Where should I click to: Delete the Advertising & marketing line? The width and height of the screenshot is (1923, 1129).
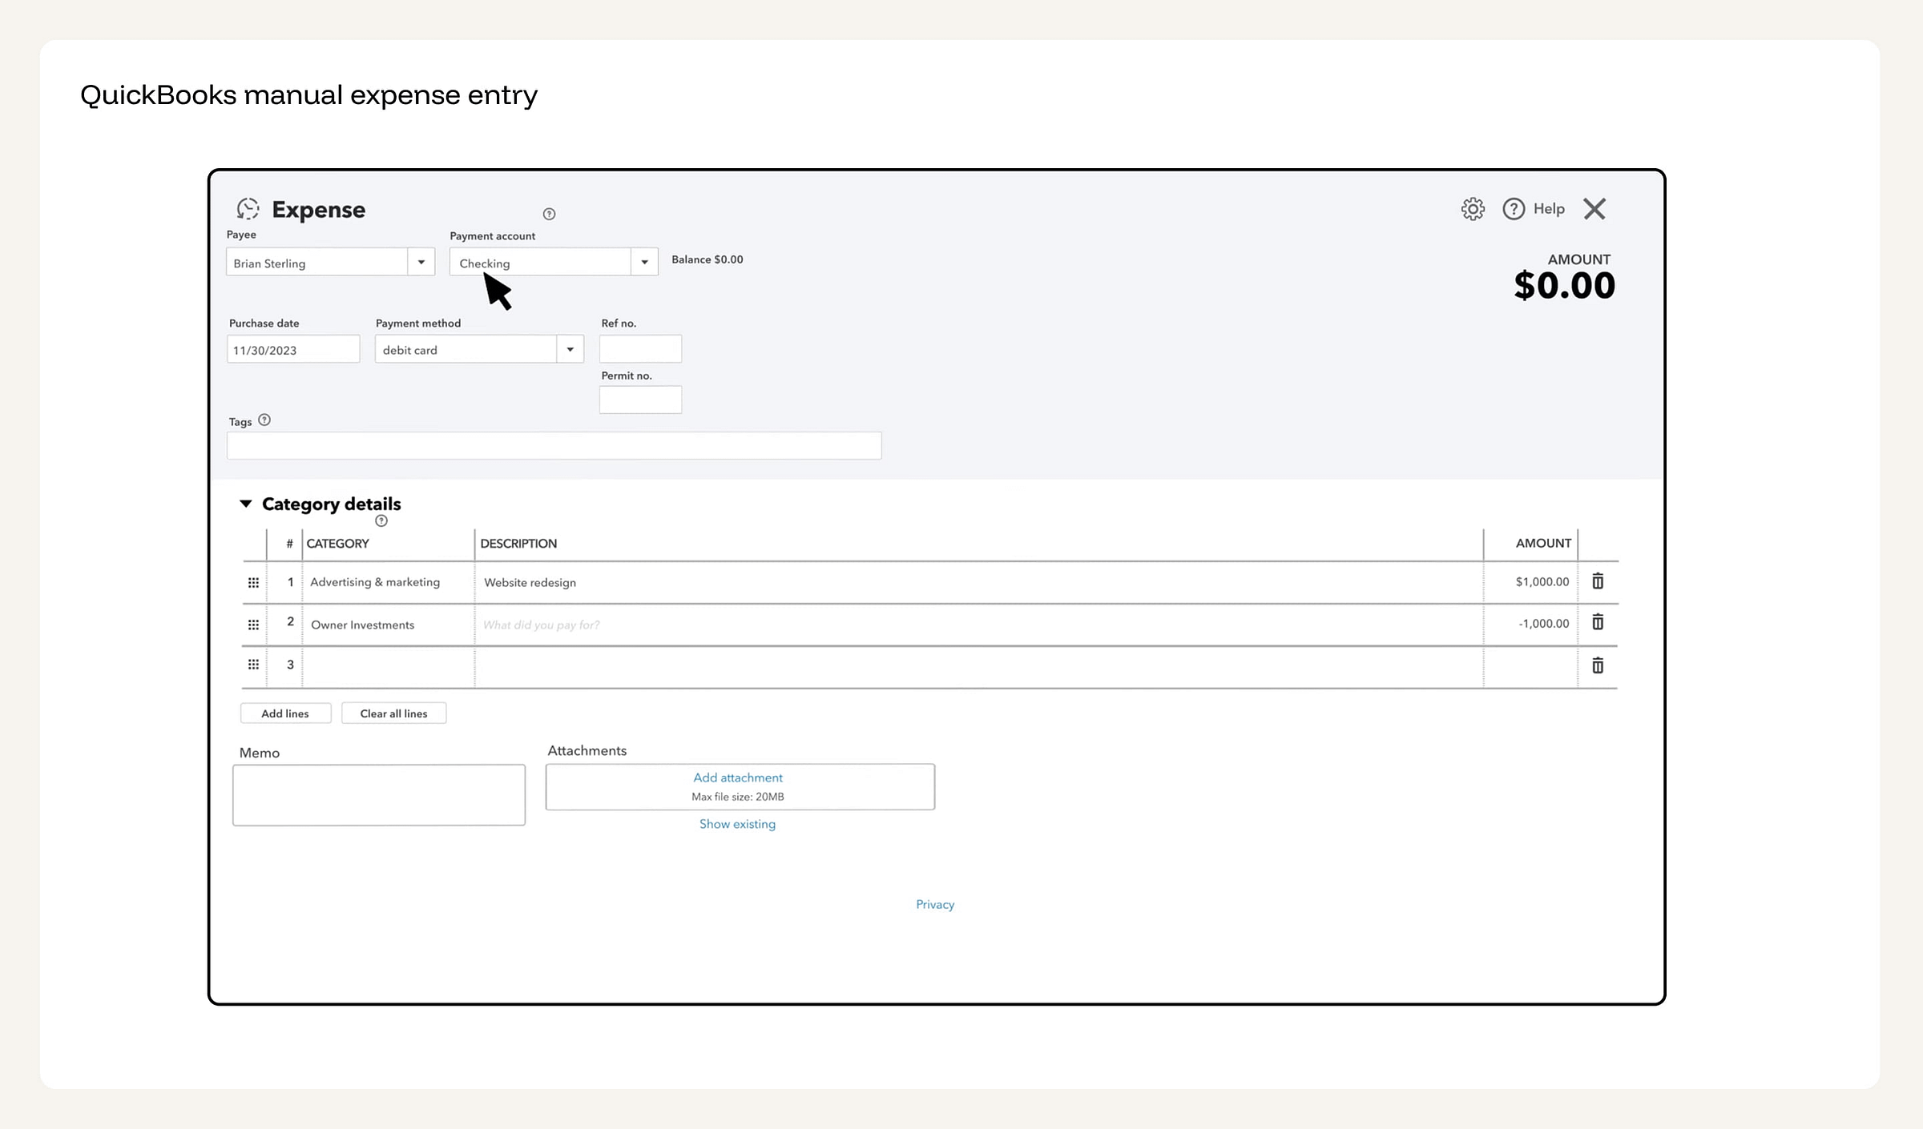[1598, 581]
